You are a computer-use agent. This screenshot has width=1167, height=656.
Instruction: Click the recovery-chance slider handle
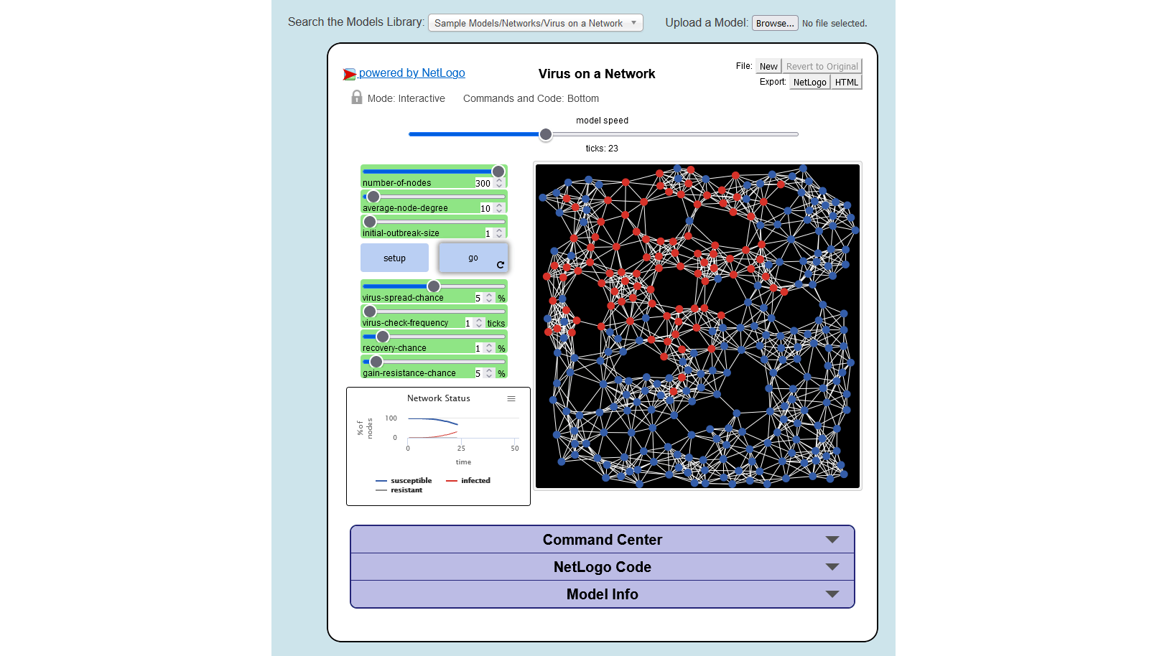pos(383,337)
